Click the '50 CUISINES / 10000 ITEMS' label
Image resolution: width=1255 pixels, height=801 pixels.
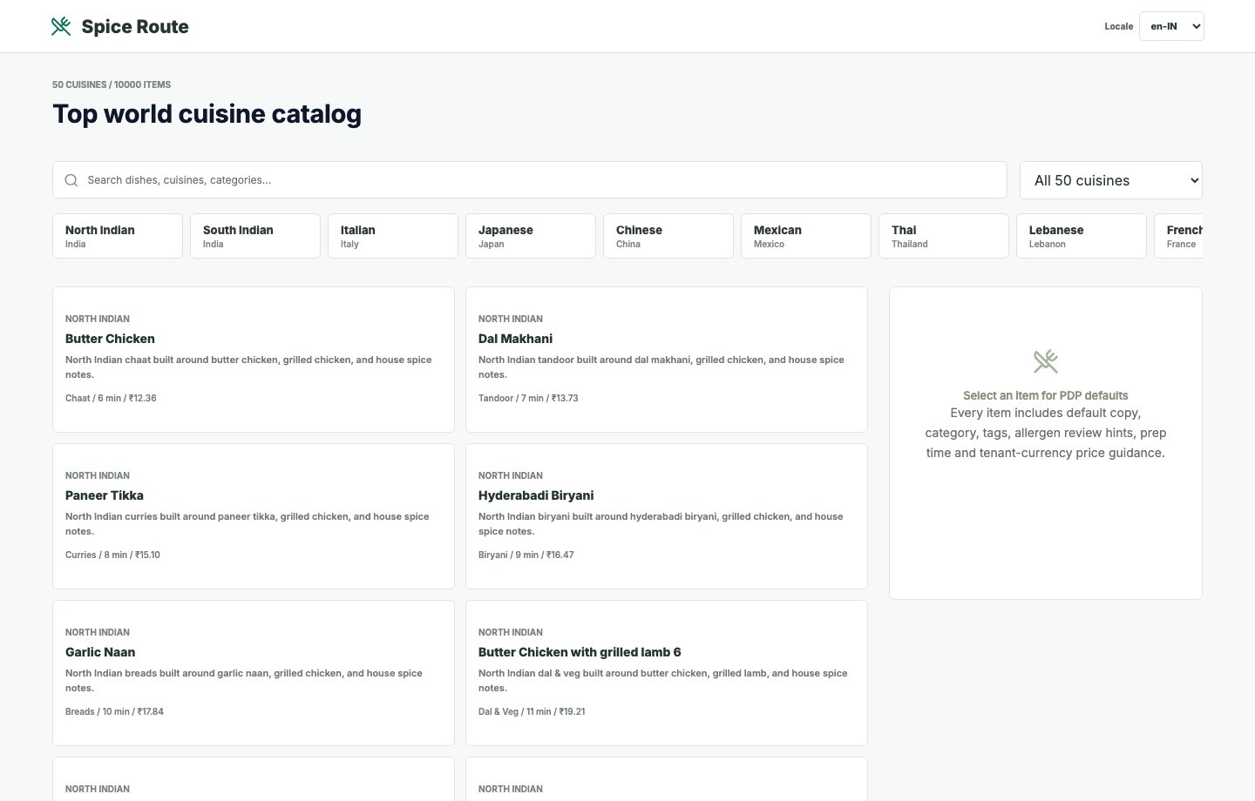[112, 84]
